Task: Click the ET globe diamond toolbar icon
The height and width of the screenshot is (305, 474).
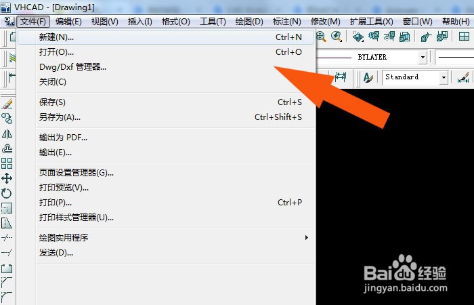Action: 358,37
